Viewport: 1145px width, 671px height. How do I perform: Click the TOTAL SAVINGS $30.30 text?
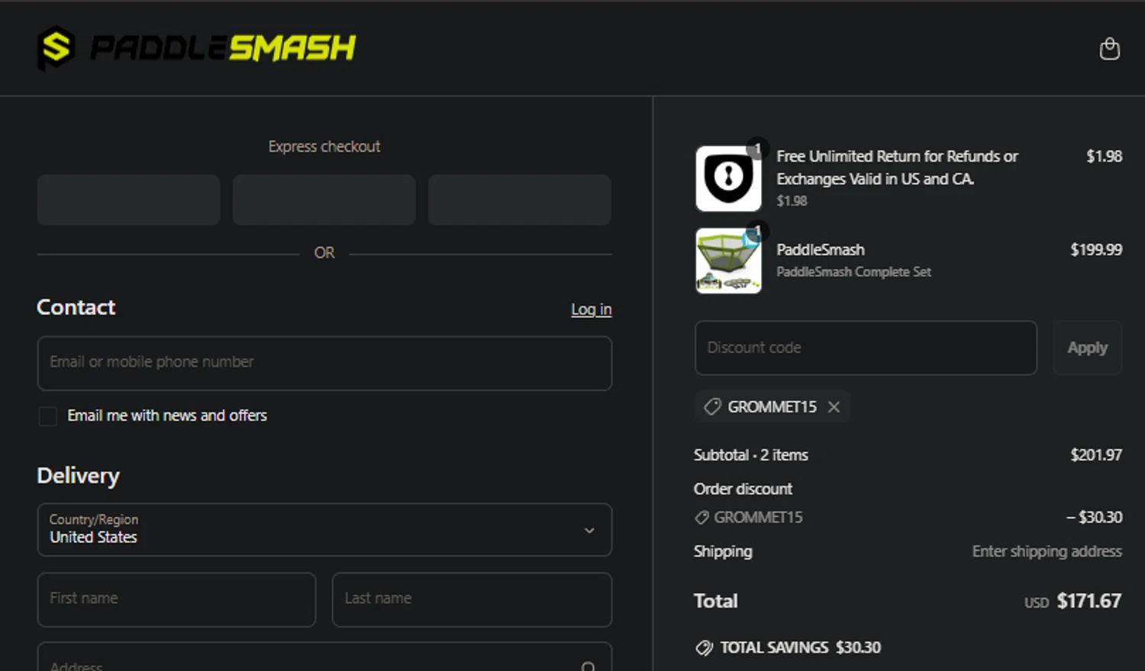point(800,647)
